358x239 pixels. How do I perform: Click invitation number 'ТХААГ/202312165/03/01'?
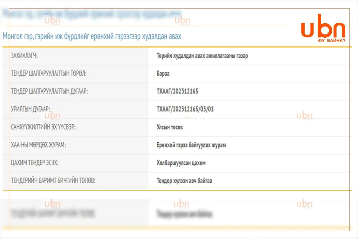(x=185, y=109)
